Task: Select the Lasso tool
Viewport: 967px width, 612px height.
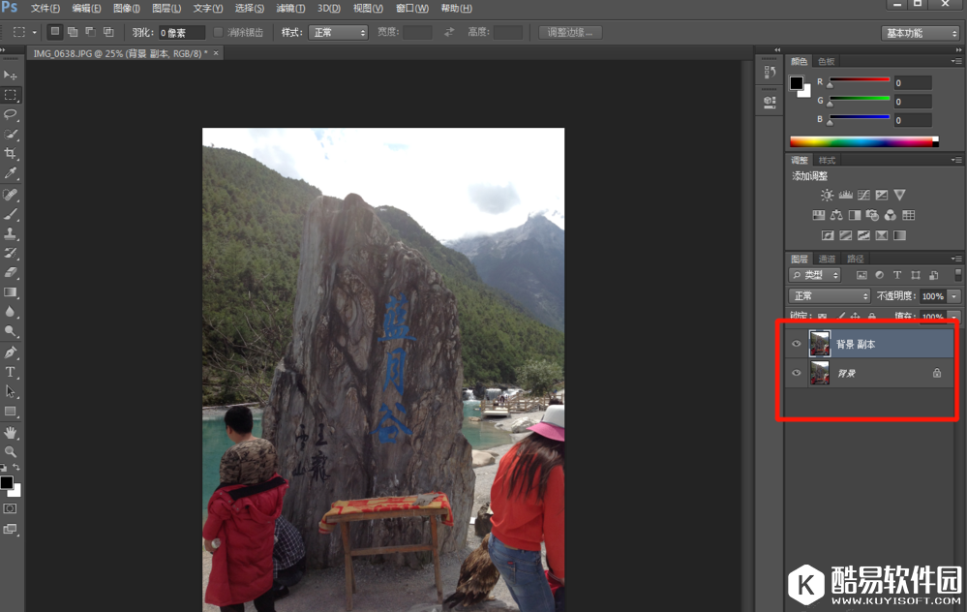Action: (x=11, y=114)
